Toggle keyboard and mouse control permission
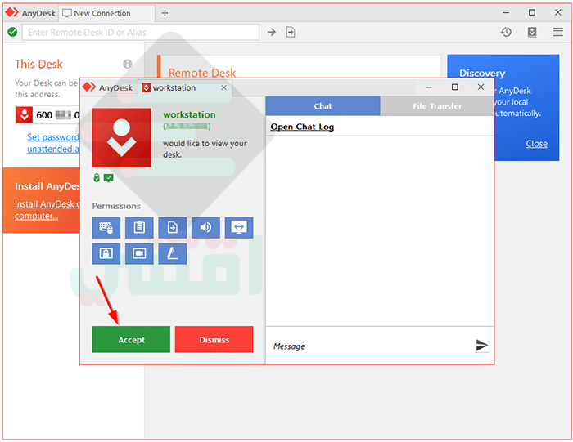The width and height of the screenshot is (573, 442). point(106,228)
